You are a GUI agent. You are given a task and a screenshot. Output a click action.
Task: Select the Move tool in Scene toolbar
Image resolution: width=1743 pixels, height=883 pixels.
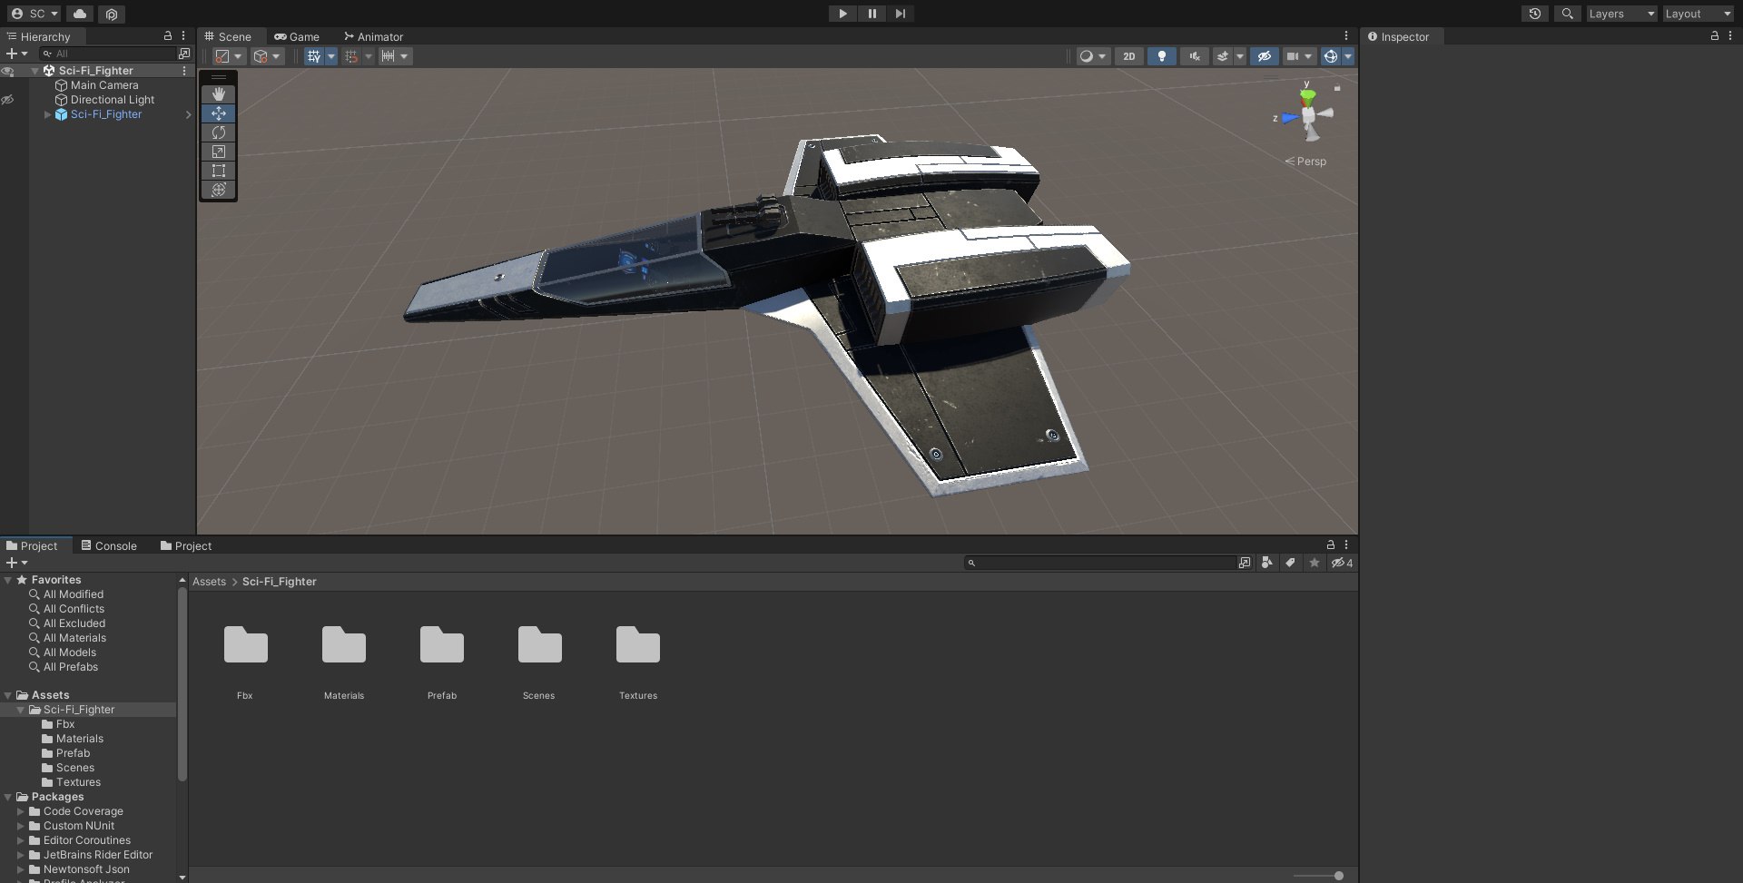coord(219,113)
